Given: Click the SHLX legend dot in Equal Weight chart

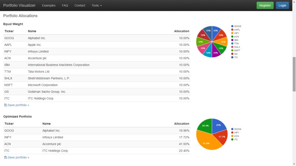Looking at the screenshot, I should (x=232, y=47).
